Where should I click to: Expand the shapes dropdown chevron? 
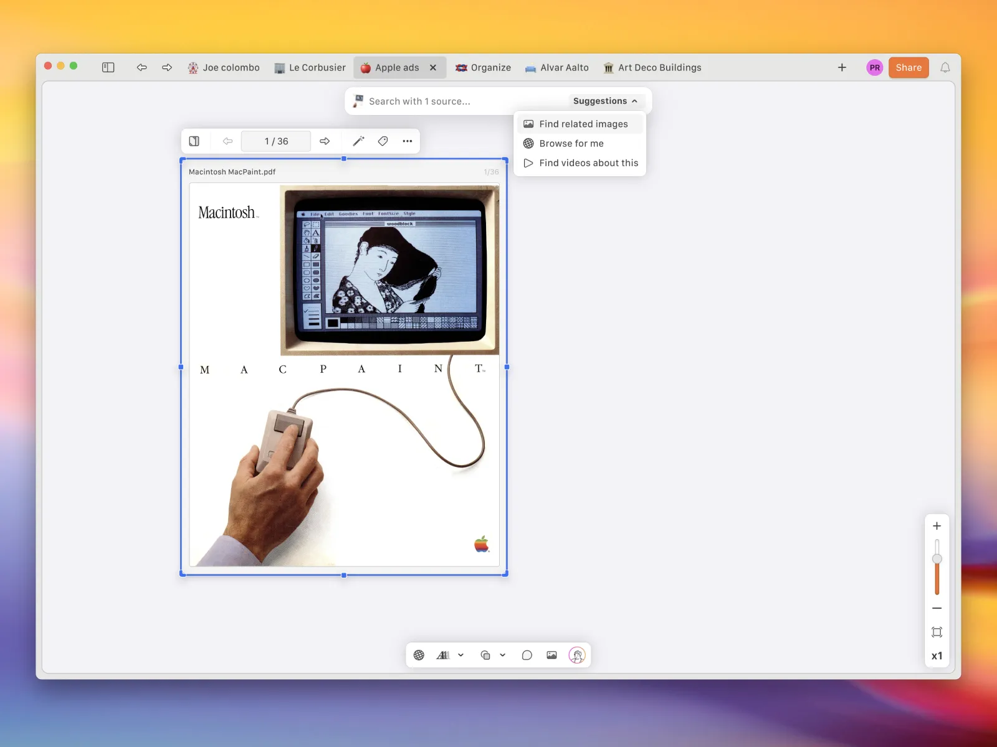(503, 655)
